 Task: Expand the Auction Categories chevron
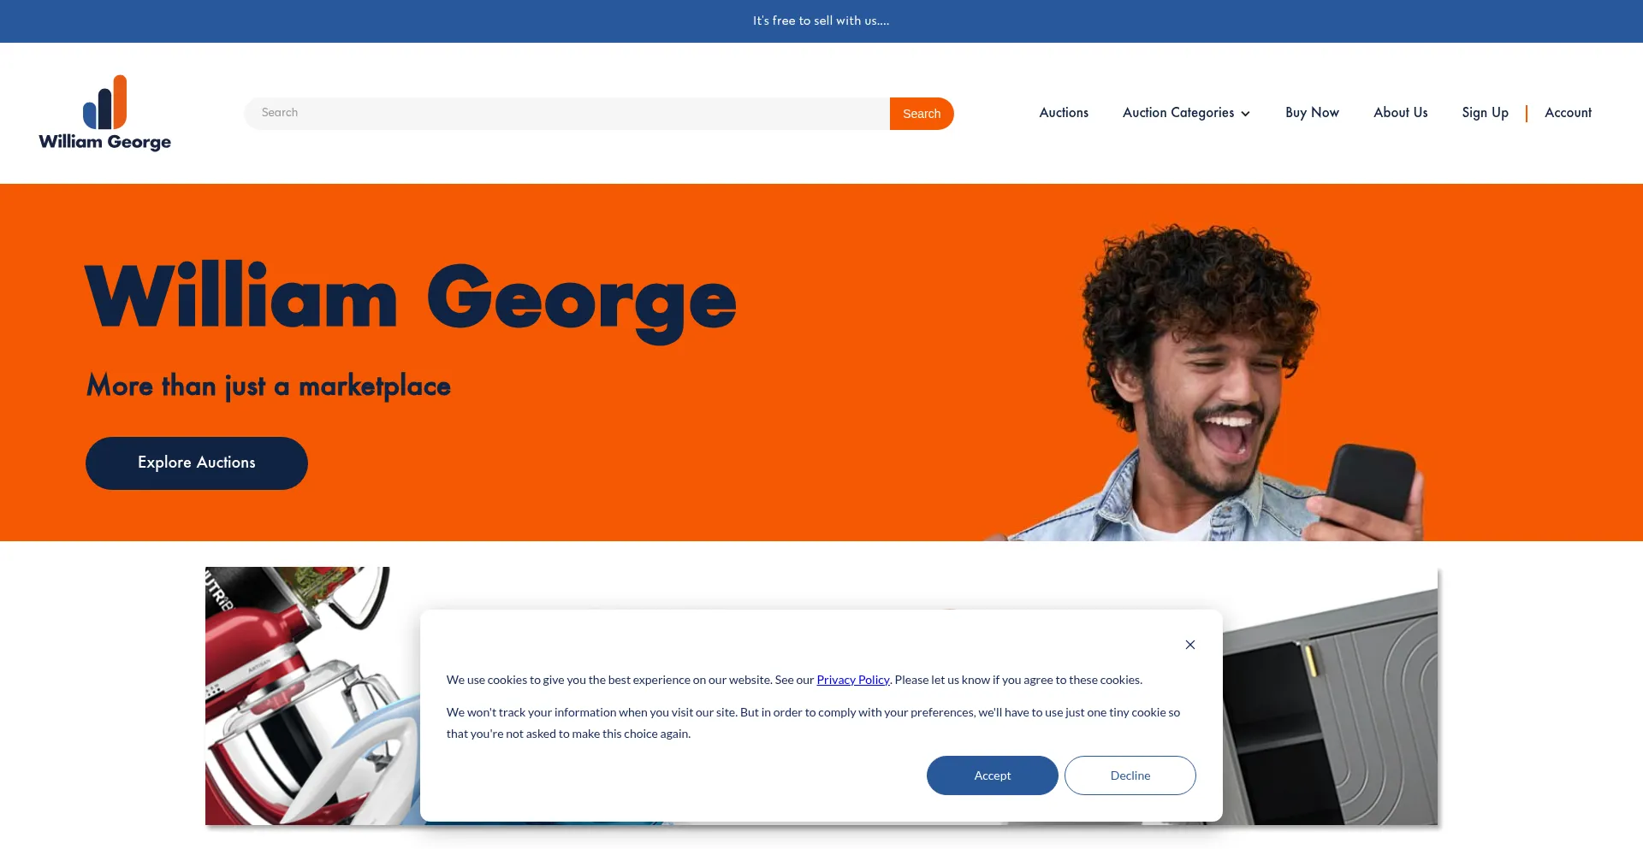pyautogui.click(x=1245, y=114)
